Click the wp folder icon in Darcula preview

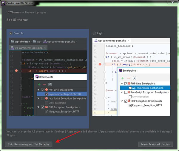[x=35, y=41]
